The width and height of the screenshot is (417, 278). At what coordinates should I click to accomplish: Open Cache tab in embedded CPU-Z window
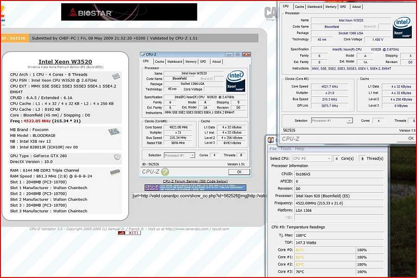(159, 62)
